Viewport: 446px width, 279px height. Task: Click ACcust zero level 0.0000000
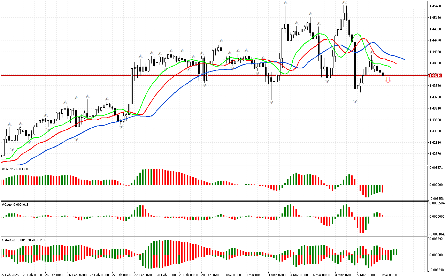pyautogui.click(x=437, y=216)
